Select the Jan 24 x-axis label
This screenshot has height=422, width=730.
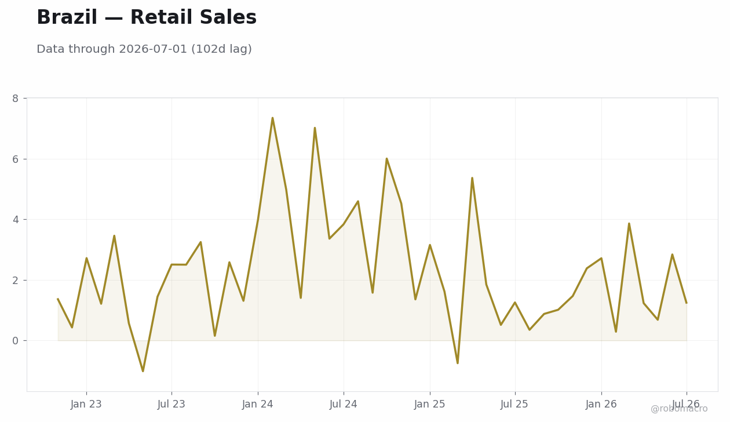click(258, 404)
